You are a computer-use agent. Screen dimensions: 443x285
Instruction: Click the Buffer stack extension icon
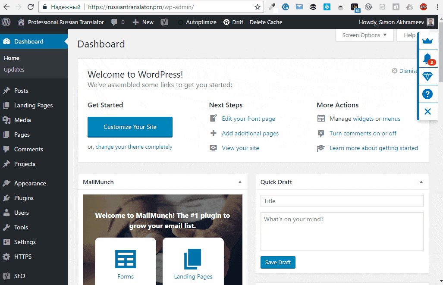pos(313,7)
